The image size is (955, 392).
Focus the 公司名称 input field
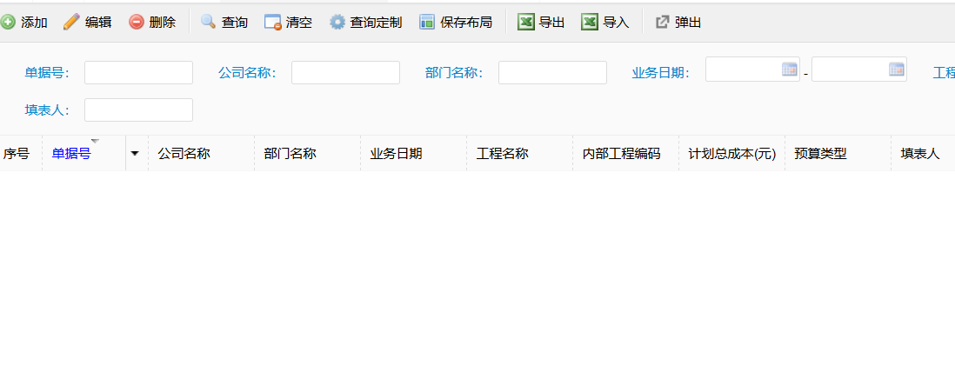(346, 72)
